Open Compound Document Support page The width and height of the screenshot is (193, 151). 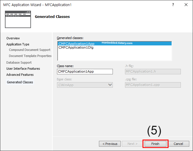click(30, 50)
